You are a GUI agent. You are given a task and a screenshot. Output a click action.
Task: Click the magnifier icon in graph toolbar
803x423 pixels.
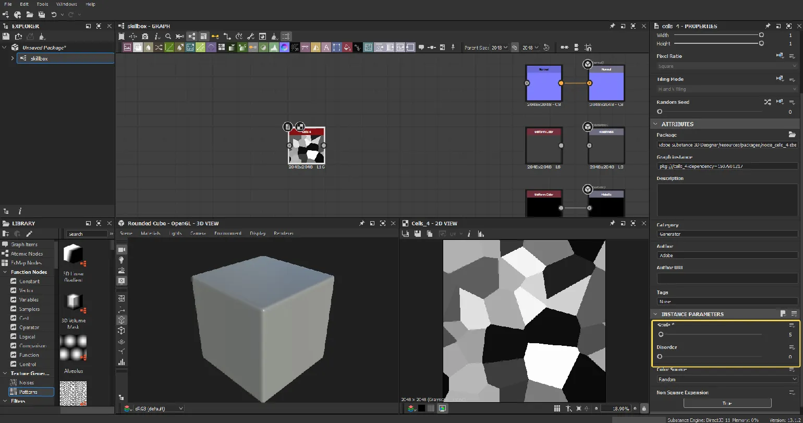(168, 37)
